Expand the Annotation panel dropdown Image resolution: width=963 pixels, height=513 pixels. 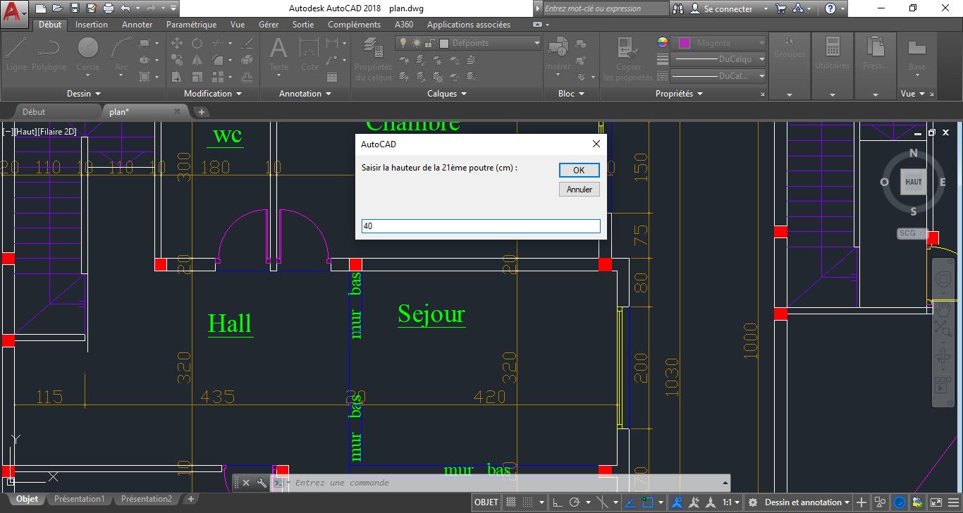click(x=305, y=93)
